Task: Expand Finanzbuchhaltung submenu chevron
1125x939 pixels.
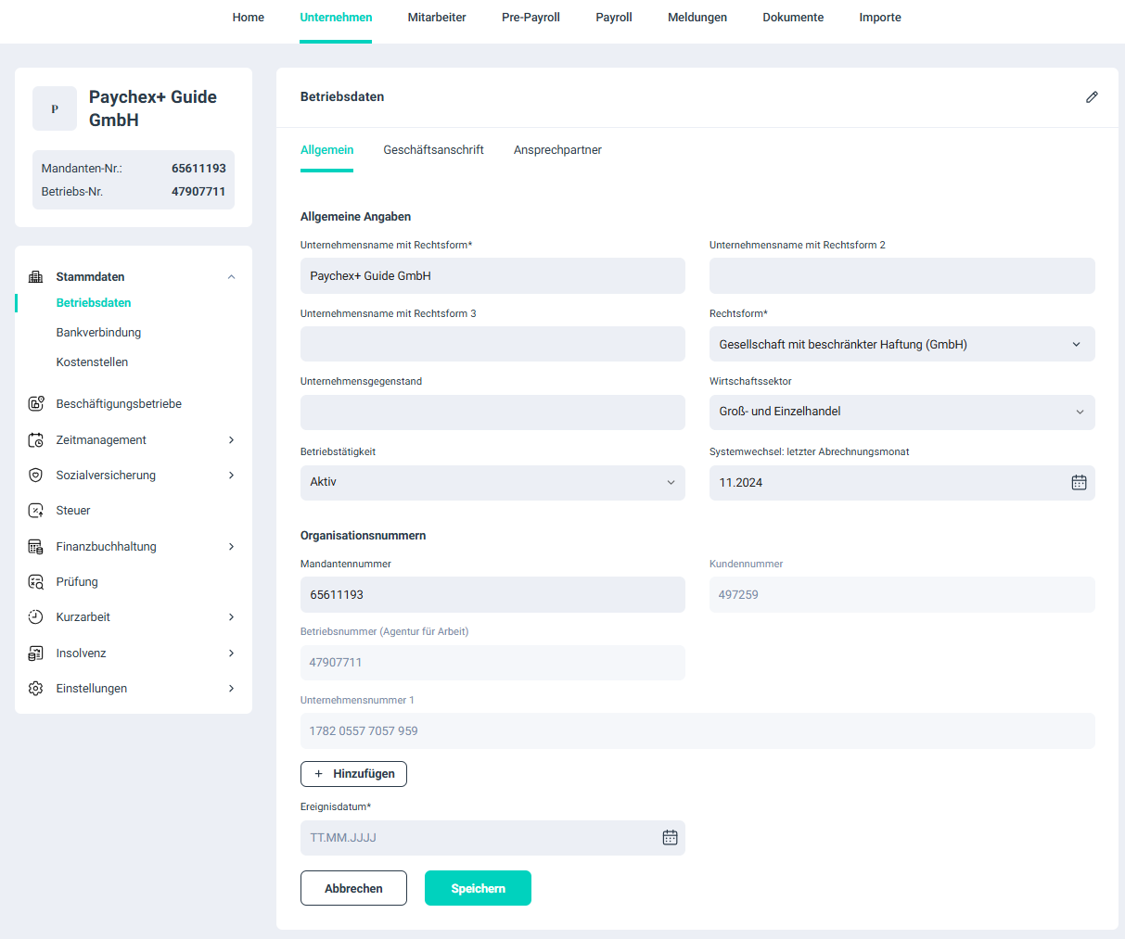Action: pyautogui.click(x=232, y=547)
